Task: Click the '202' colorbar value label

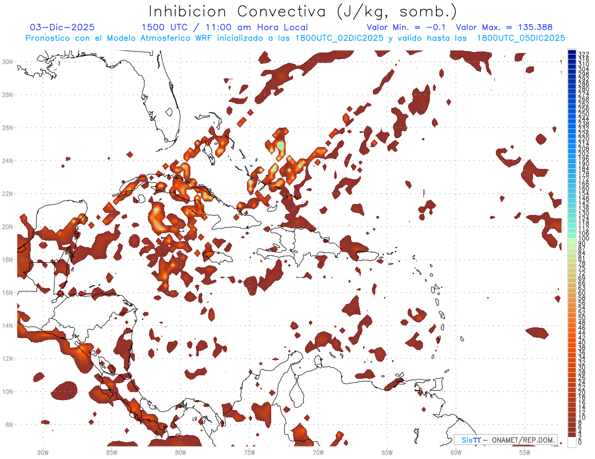Action: (x=583, y=153)
